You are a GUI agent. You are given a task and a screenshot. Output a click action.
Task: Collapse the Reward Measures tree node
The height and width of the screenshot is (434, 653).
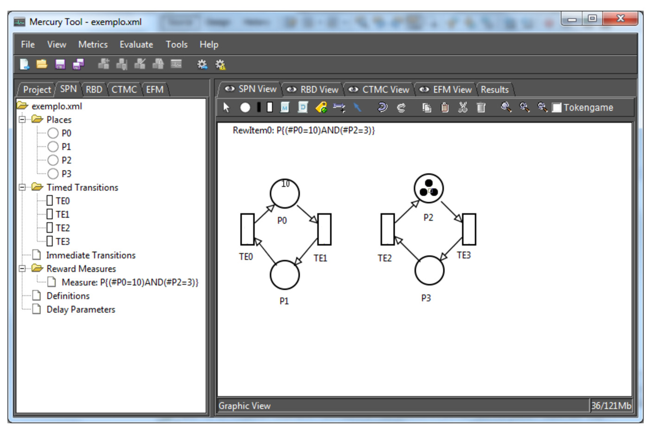[x=22, y=268]
